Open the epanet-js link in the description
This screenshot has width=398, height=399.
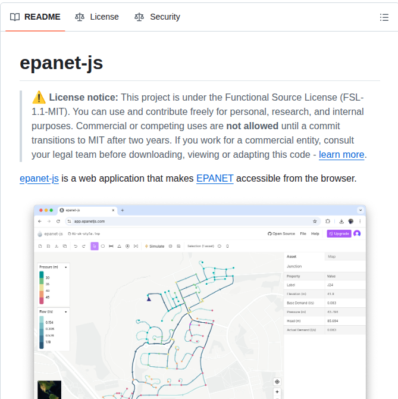(x=39, y=179)
